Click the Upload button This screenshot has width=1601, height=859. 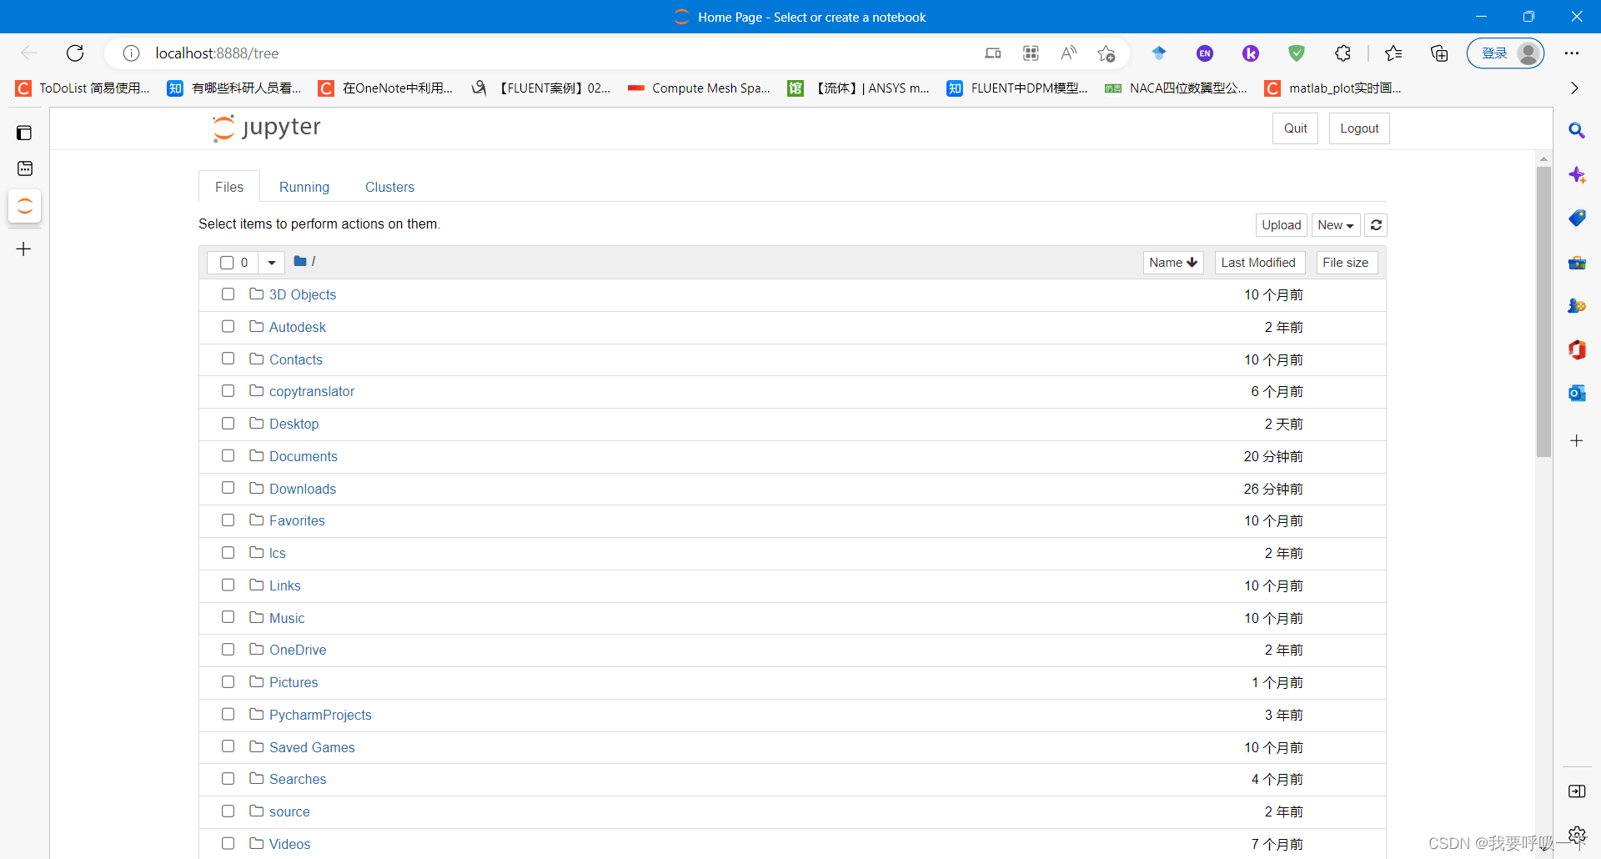[1281, 225]
